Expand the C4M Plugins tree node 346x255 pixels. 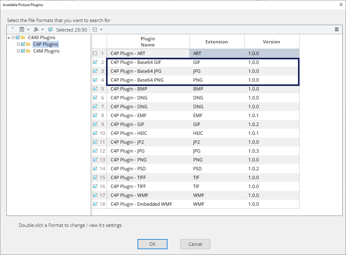19,51
